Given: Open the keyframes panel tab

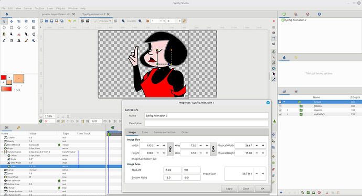Looking at the screenshot, I should point(18,127).
